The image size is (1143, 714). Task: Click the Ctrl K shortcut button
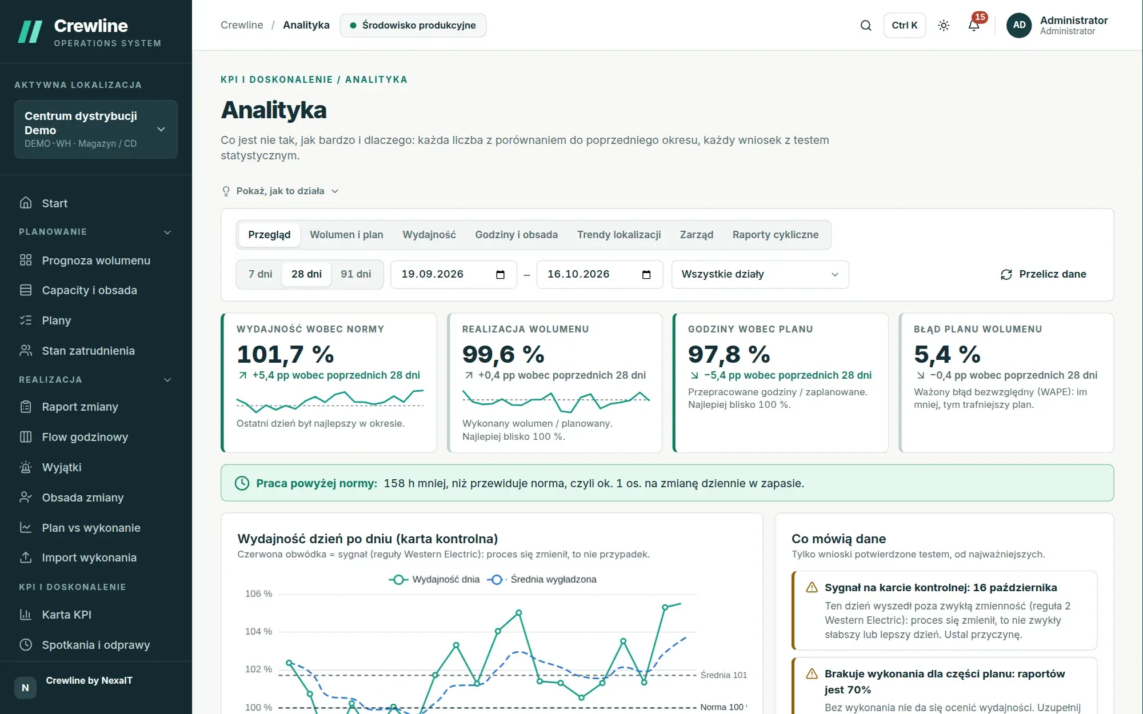point(905,25)
